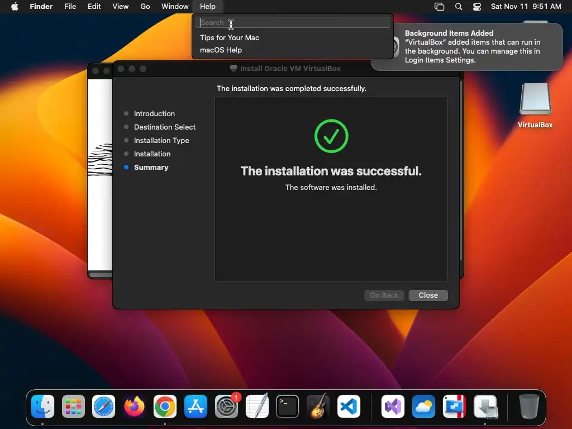Image resolution: width=572 pixels, height=429 pixels.
Task: Open TextEdit from the Dock
Action: [x=257, y=406]
